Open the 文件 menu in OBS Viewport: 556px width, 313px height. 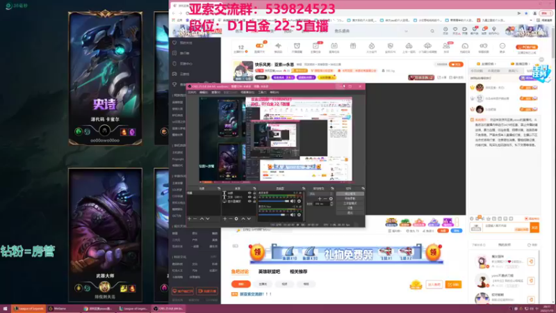[192, 93]
